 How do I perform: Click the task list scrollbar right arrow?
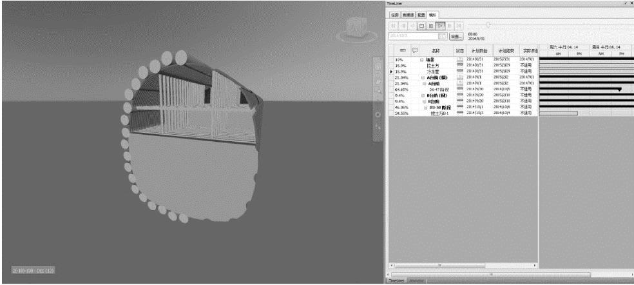535,266
